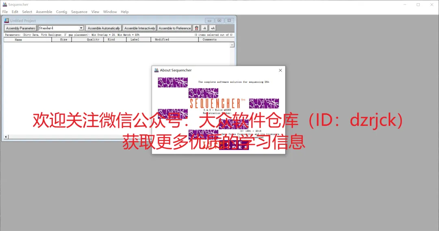The width and height of the screenshot is (439, 231).
Task: Click the project list scroll-up arrow
Action: (x=232, y=45)
